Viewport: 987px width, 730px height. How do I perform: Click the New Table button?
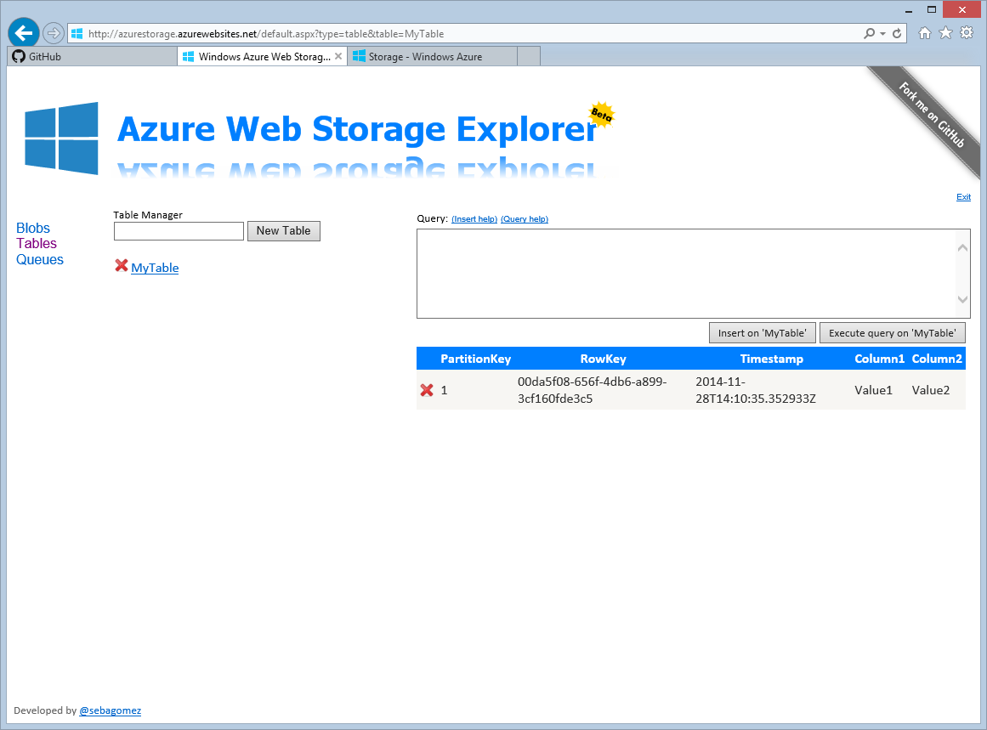point(283,231)
